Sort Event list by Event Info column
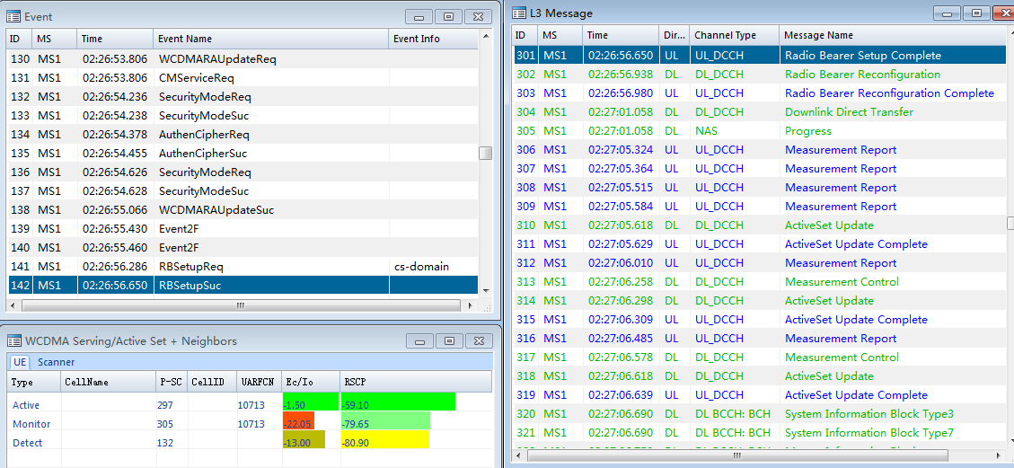This screenshot has width=1014, height=468. tap(433, 39)
